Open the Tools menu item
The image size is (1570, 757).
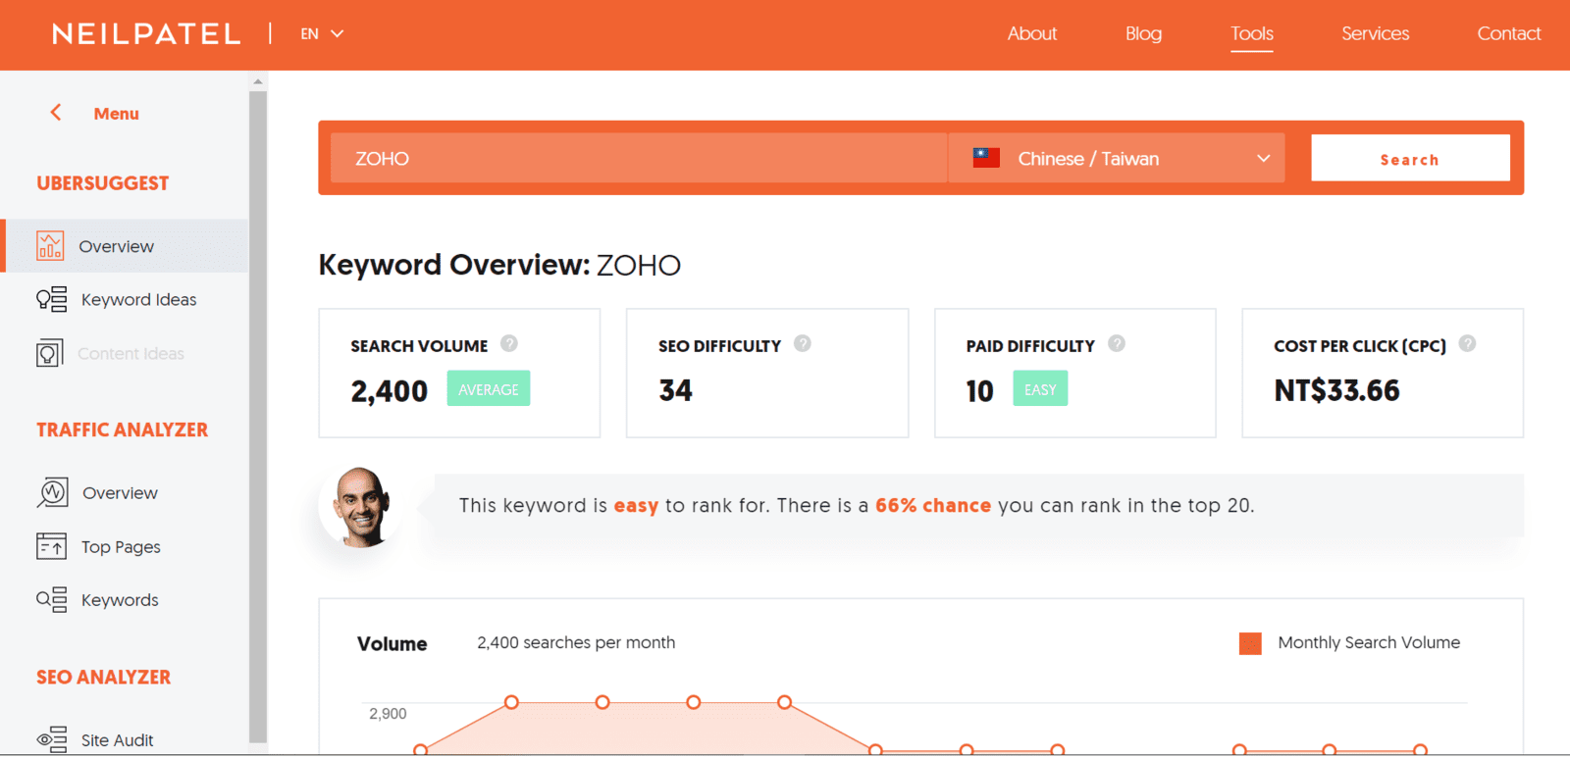[x=1252, y=33]
